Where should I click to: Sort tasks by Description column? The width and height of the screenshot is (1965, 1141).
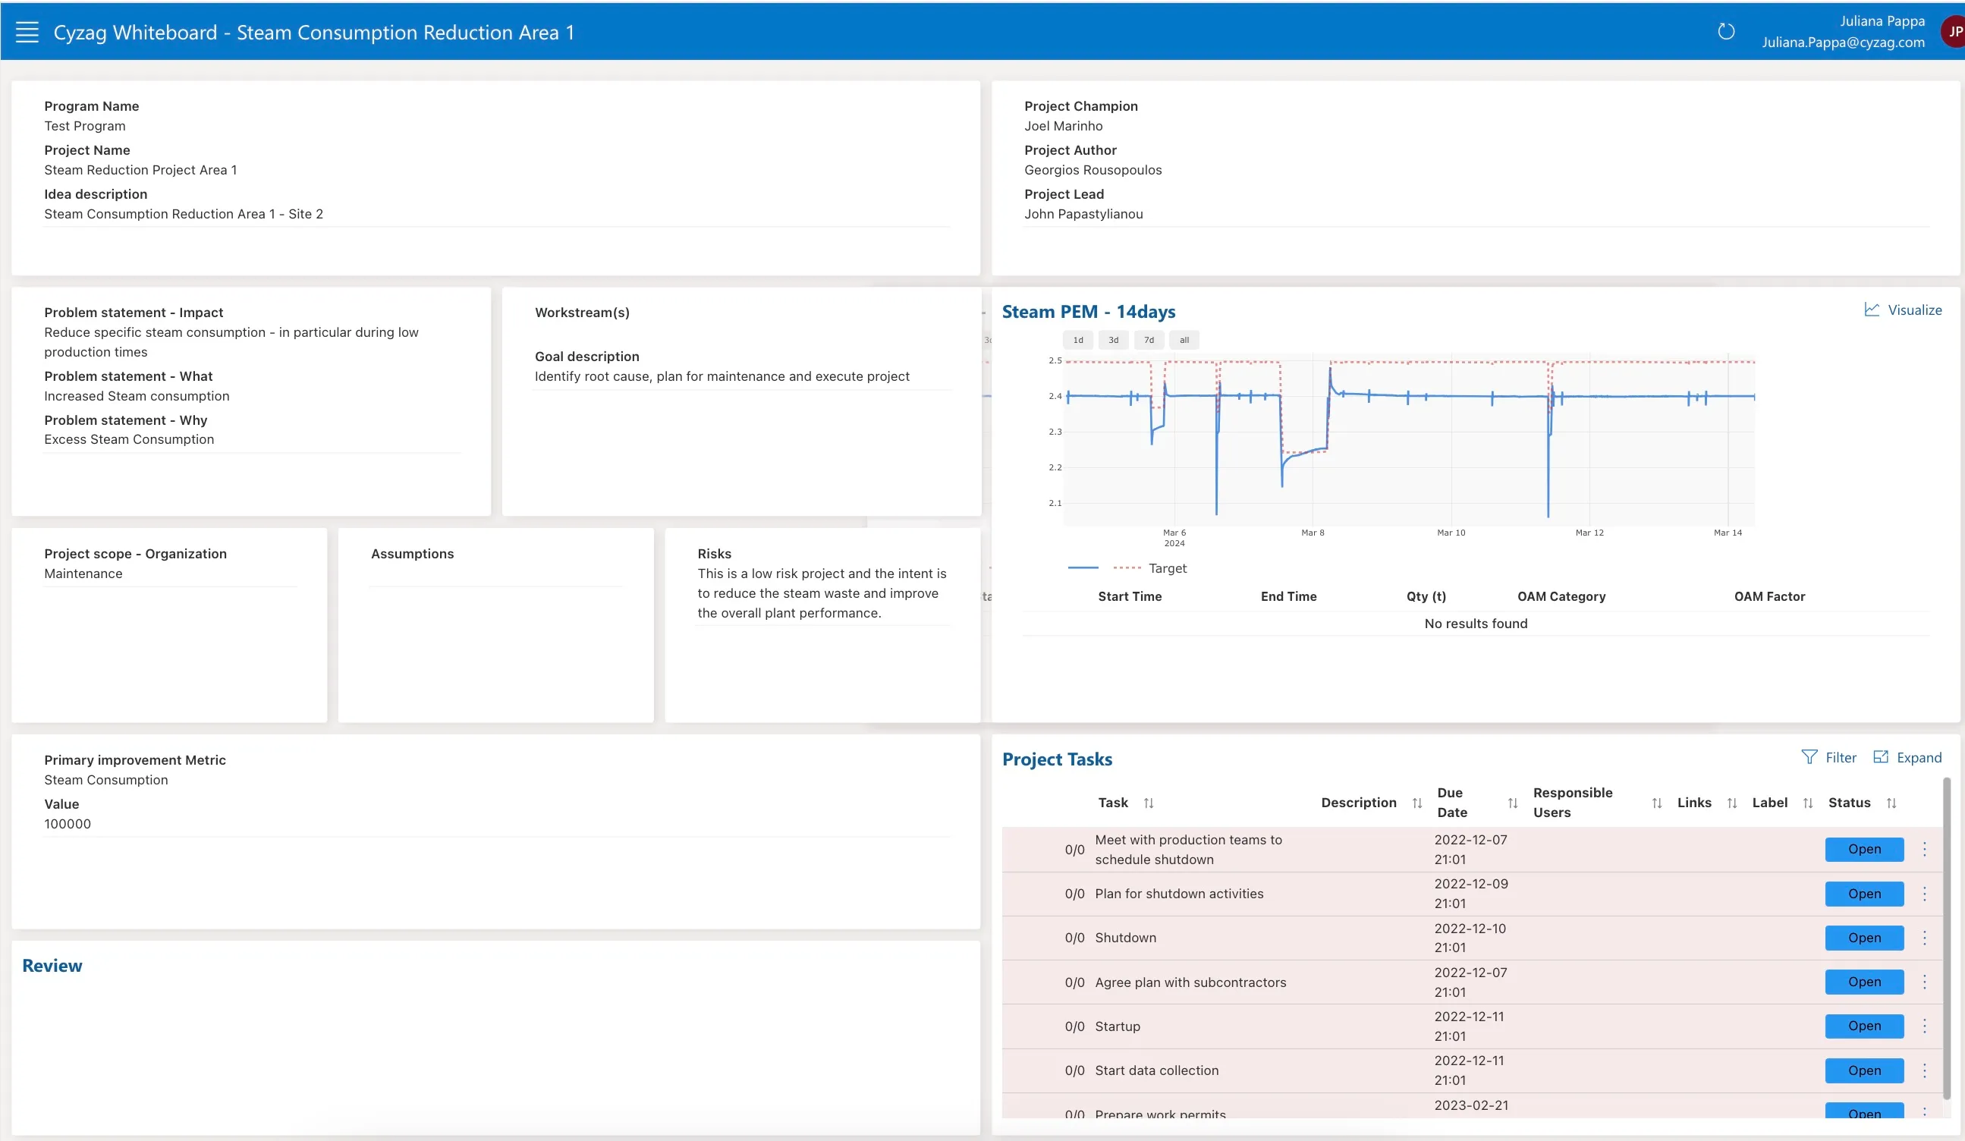1416,803
